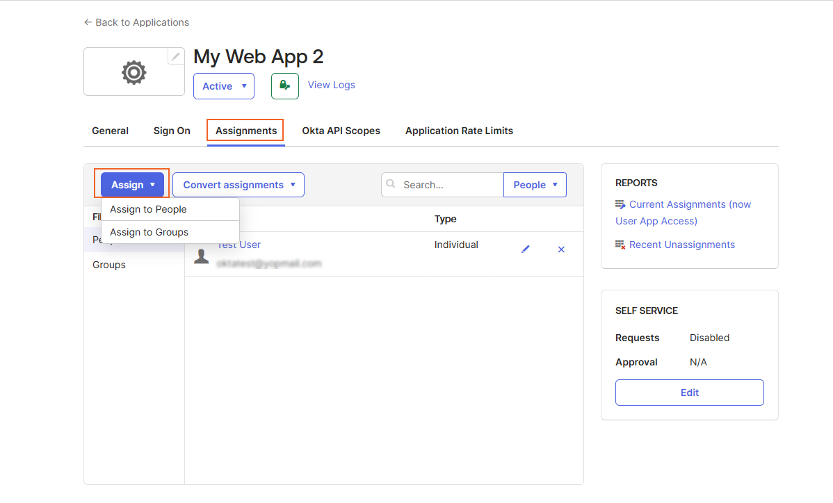This screenshot has height=503, width=833.
Task: Open the People filter dropdown
Action: [535, 185]
